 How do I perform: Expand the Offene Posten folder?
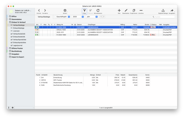8,48
